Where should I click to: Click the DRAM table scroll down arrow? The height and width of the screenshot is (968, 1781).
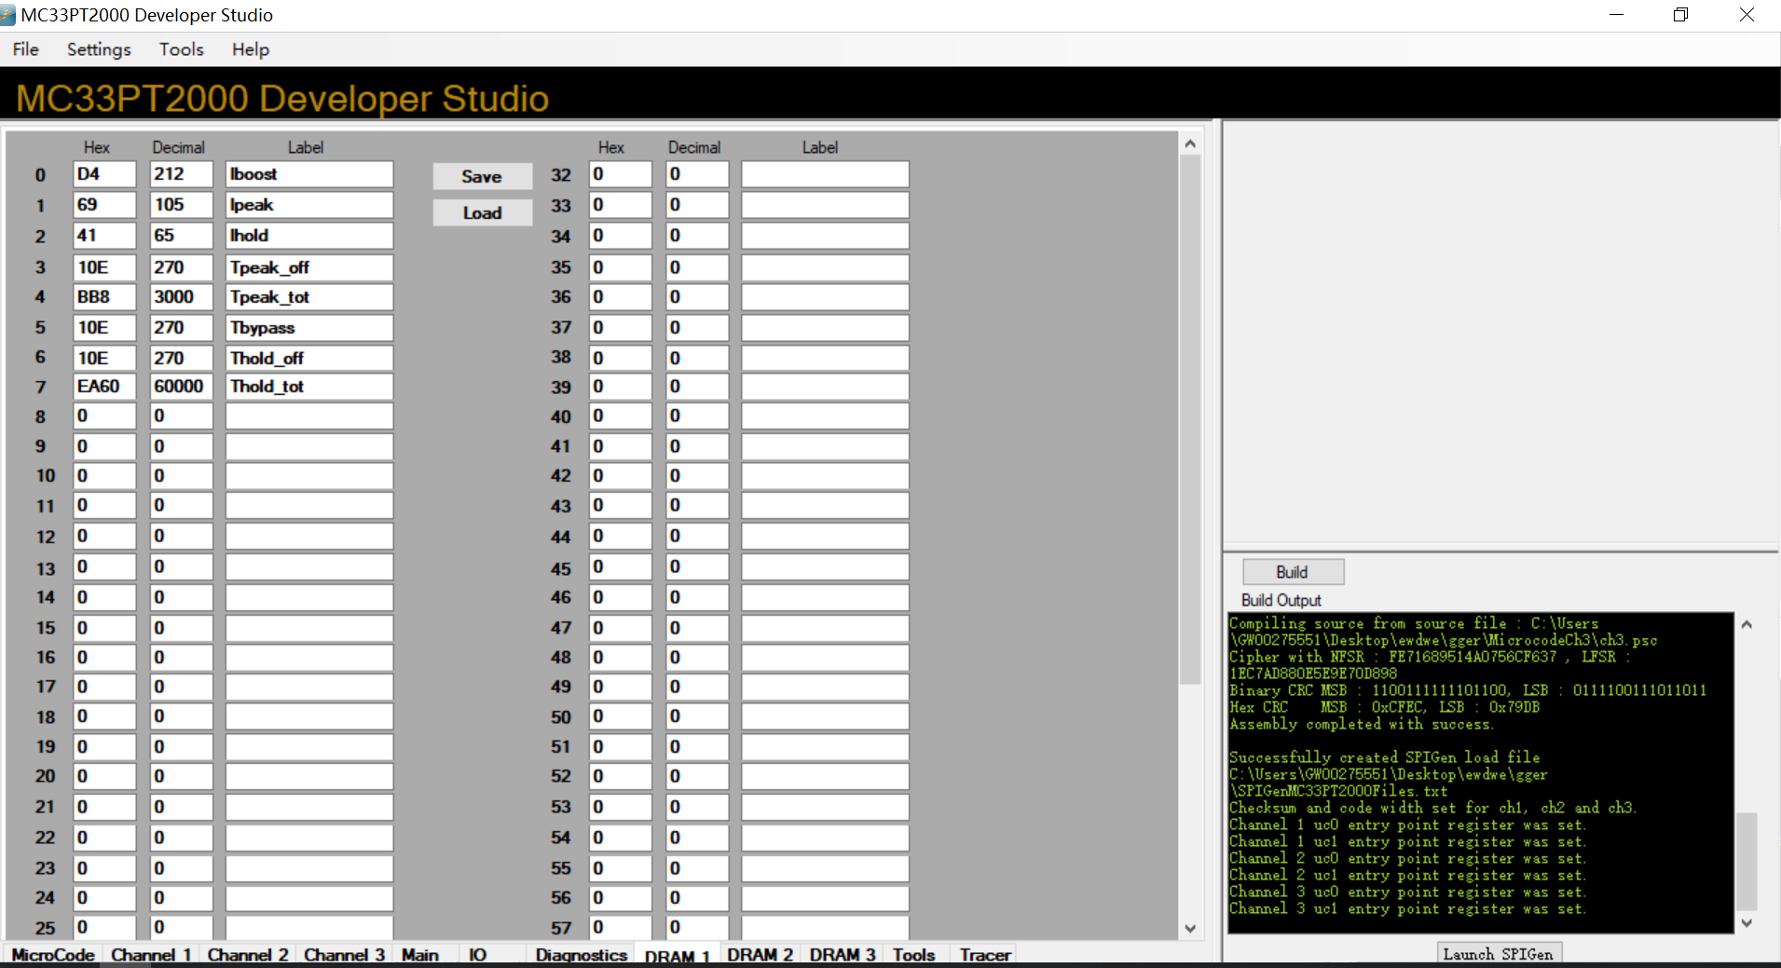click(1190, 928)
